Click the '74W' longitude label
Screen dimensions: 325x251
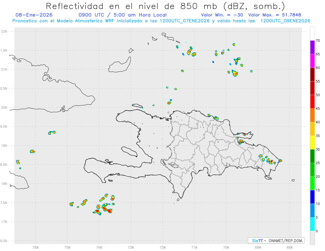click(99, 247)
